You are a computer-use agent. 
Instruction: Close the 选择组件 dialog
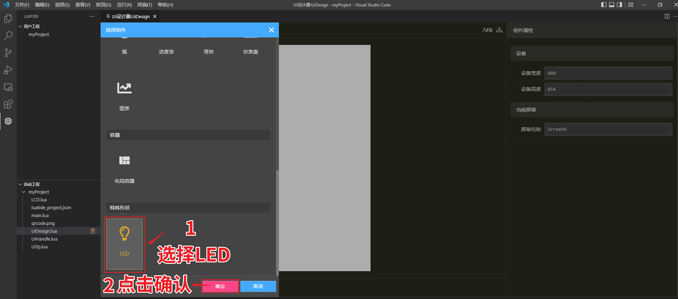coord(271,30)
